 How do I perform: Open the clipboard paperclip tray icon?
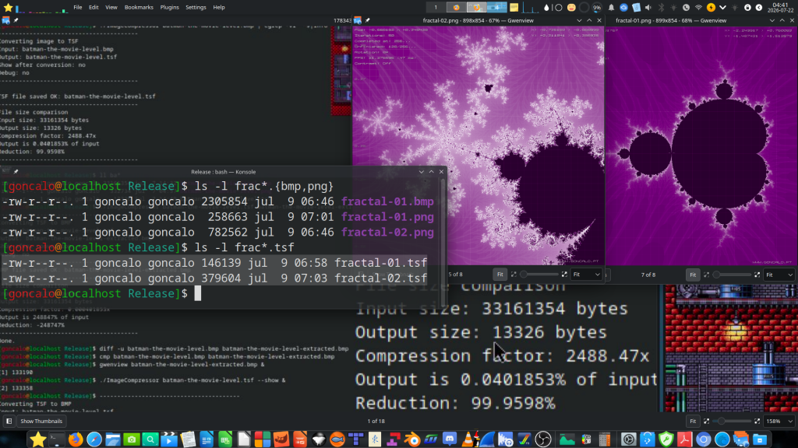click(636, 8)
